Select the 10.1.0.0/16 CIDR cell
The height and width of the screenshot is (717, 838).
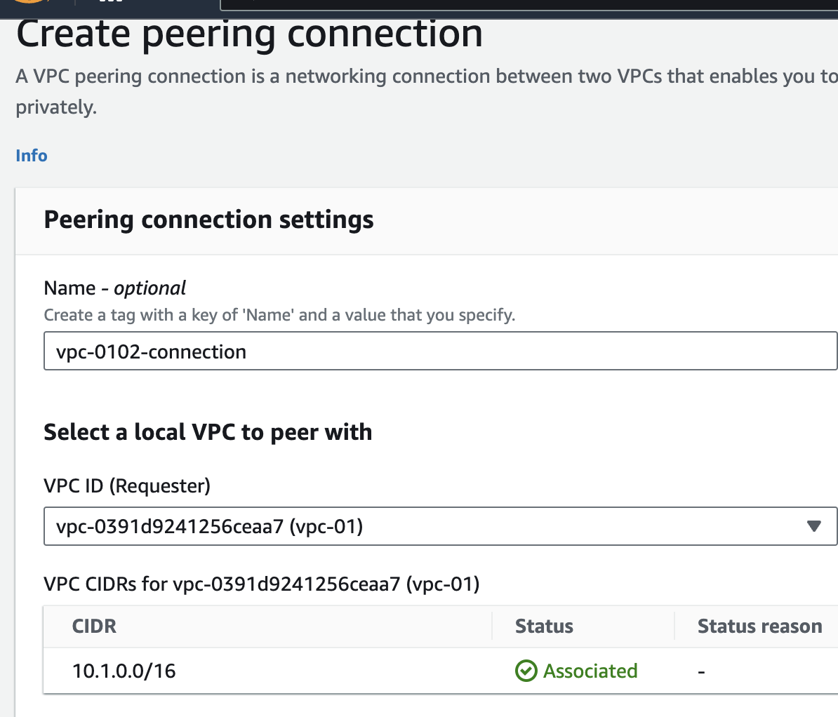pyautogui.click(x=124, y=671)
